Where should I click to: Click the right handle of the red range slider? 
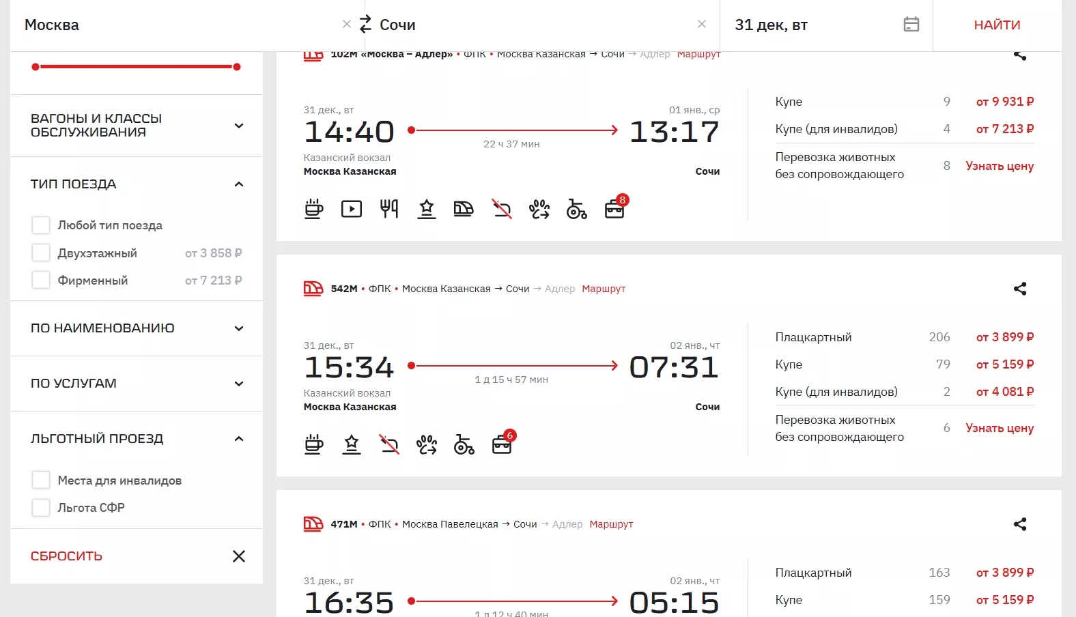[x=237, y=67]
